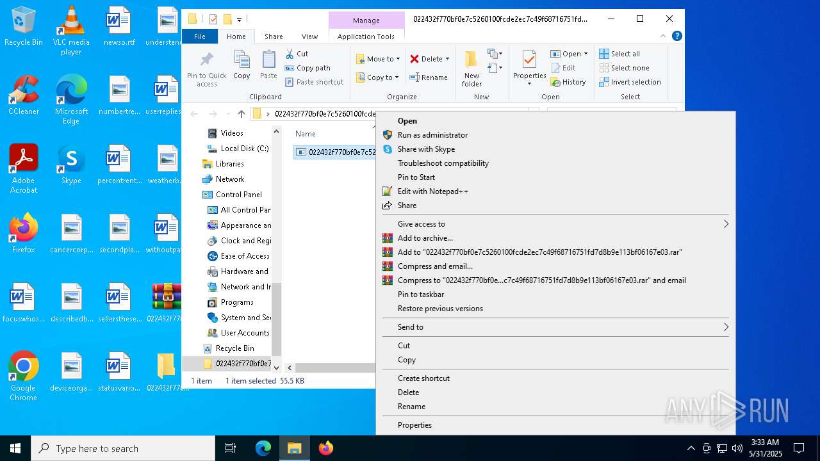
Task: Open Adobe Acrobat desktop shortcut
Action: point(24,169)
